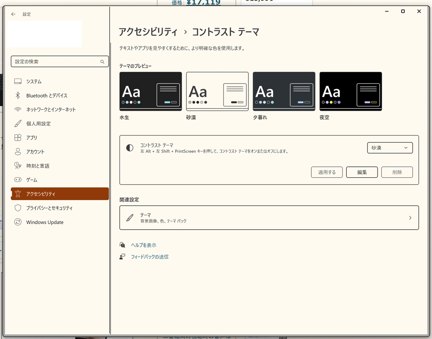Open 時刻と言語 settings category
The height and width of the screenshot is (339, 432).
[x=60, y=165]
